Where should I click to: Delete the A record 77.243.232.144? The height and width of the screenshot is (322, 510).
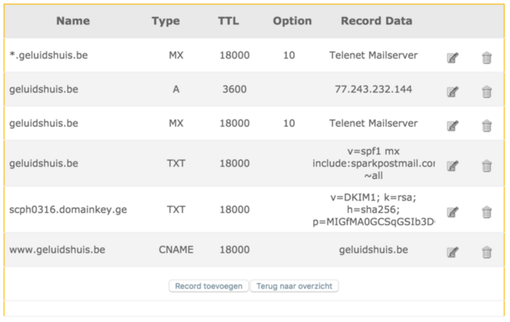tap(486, 91)
